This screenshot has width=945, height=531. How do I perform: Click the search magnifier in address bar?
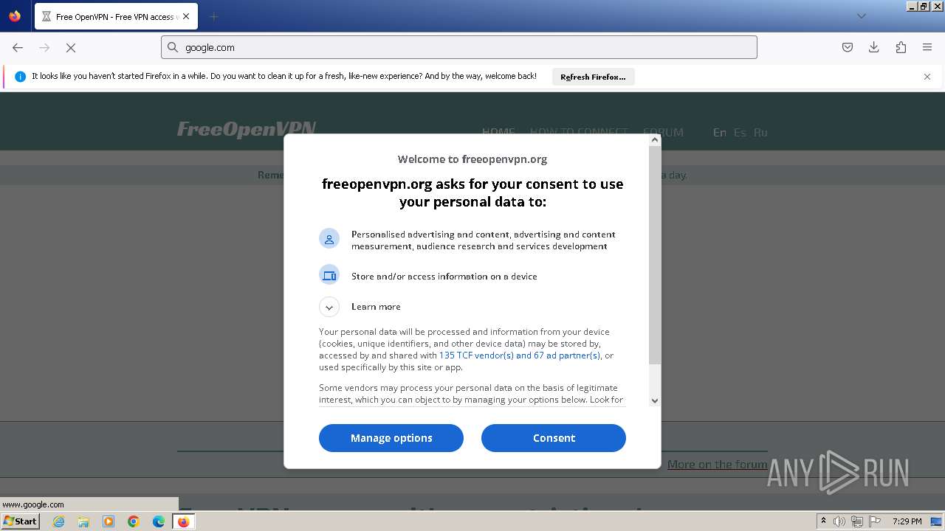[x=173, y=47]
